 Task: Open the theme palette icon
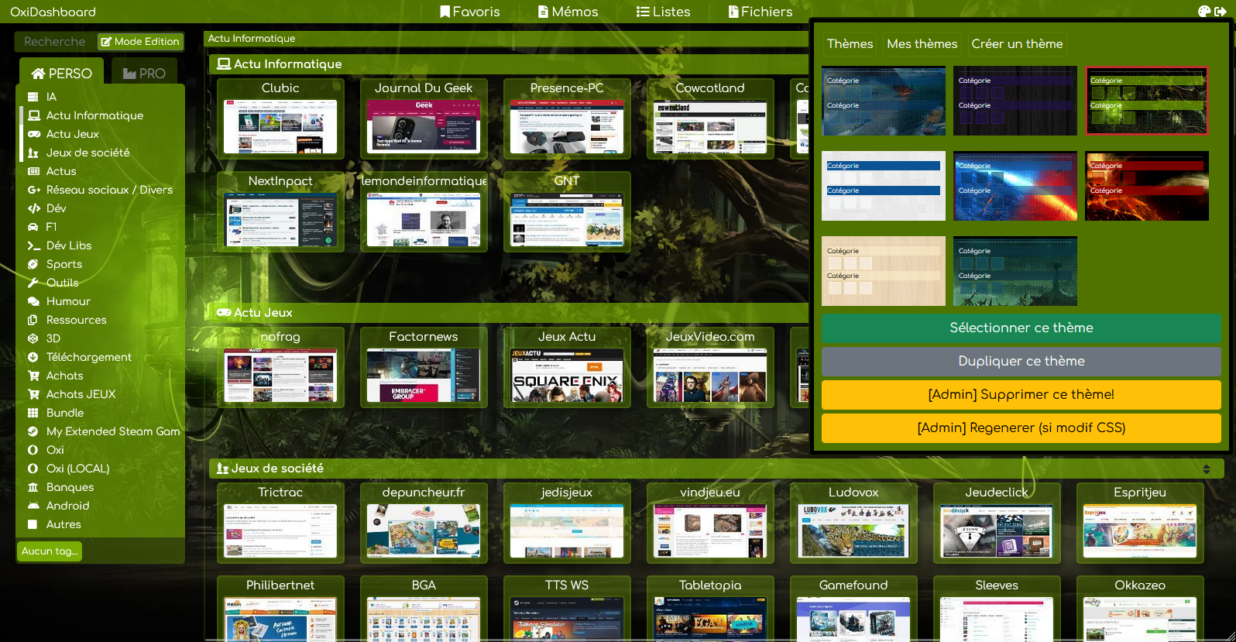(1203, 12)
